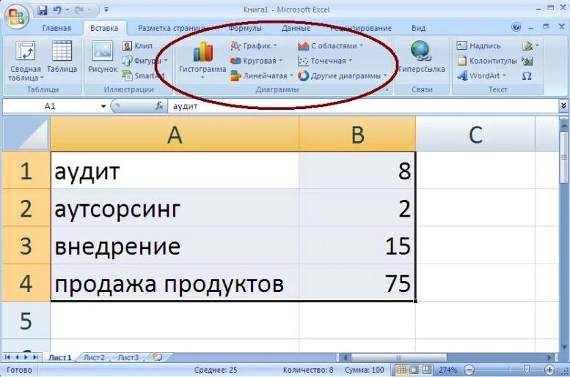Open the Круговая pie chart dropdown
The image size is (570, 377).
(257, 61)
